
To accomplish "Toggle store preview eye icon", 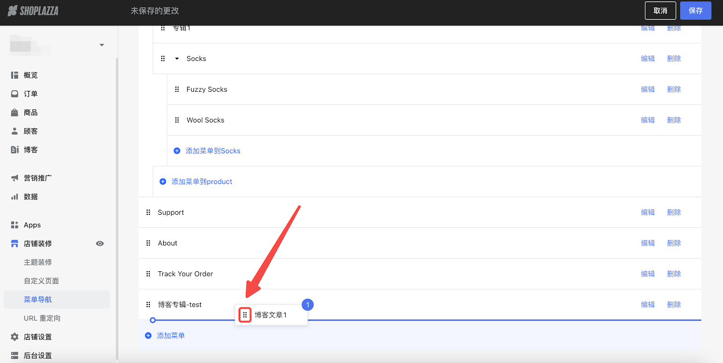I will pos(100,244).
